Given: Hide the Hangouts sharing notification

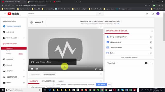Looking at the screenshot, I should point(109,85).
